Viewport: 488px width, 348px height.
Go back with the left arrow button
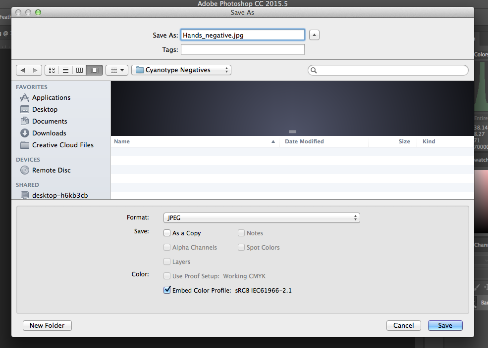pyautogui.click(x=22, y=70)
